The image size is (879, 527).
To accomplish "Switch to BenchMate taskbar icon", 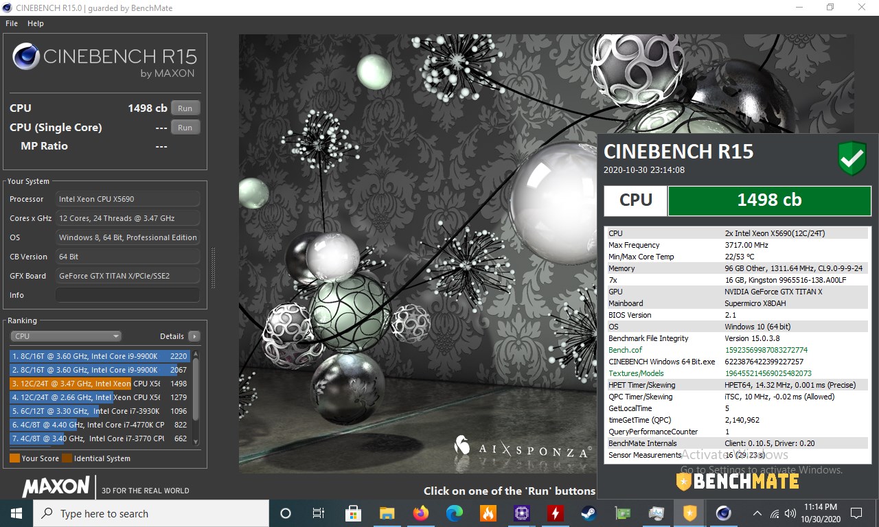I will tap(690, 513).
